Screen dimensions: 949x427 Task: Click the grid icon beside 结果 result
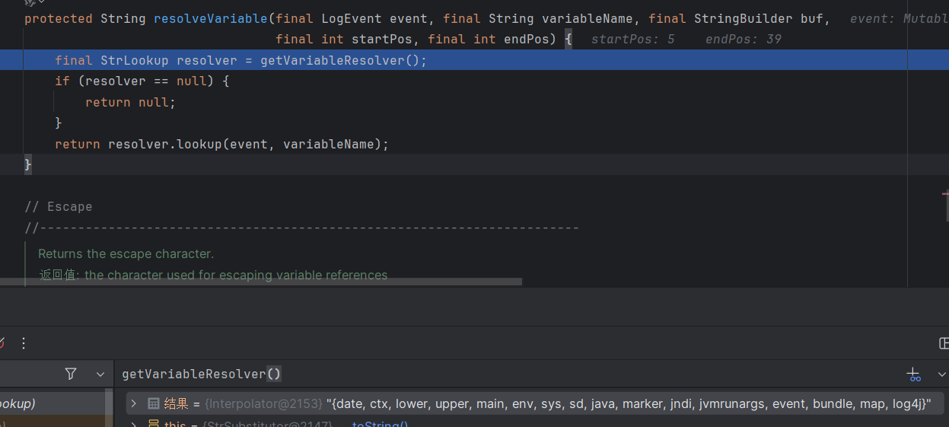[154, 403]
